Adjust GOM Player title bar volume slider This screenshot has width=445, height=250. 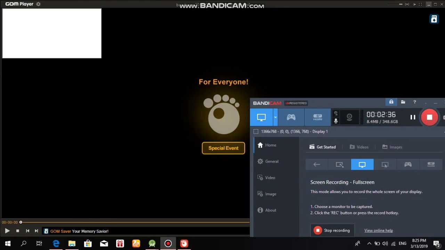tap(400, 4)
